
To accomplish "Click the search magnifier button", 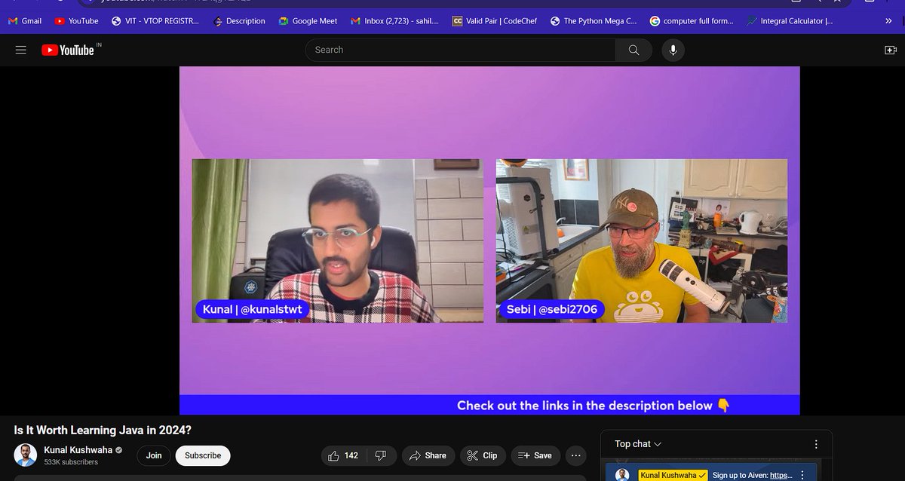I will pos(633,50).
